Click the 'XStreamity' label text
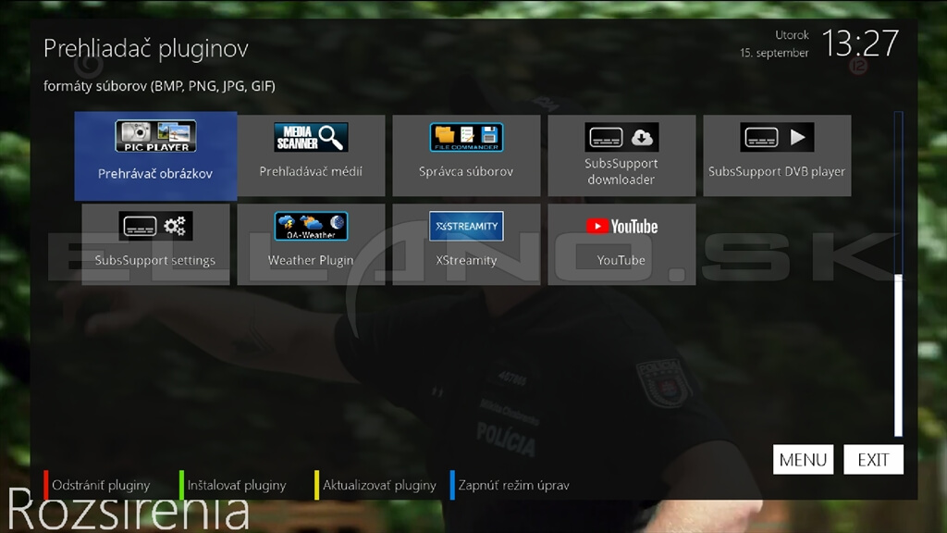This screenshot has width=947, height=533. (466, 260)
